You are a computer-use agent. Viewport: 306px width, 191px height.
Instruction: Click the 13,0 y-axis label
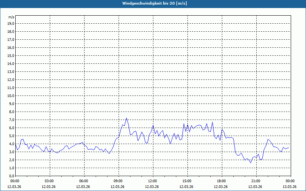[11, 71]
